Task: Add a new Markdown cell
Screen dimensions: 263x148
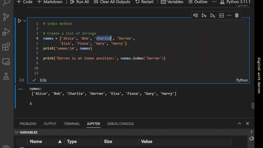Action: pos(50,2)
